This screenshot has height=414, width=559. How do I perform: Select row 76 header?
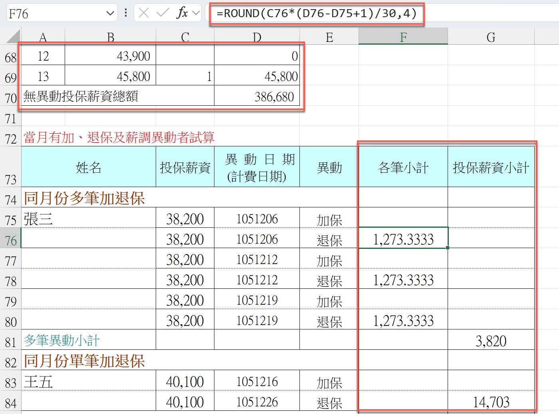11,241
